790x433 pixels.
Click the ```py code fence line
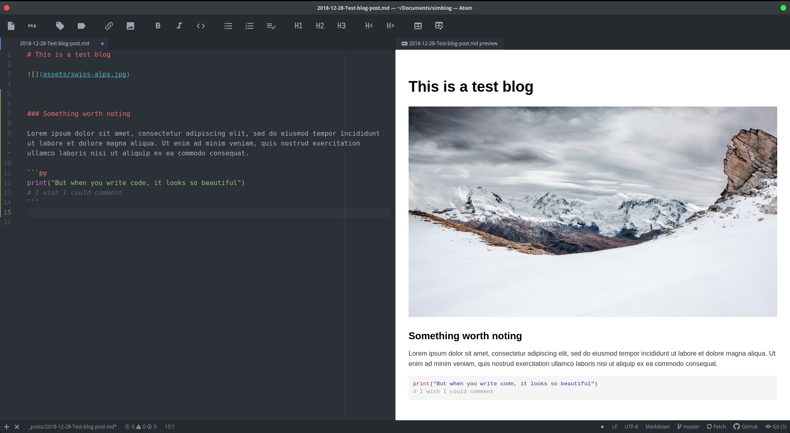coord(37,173)
